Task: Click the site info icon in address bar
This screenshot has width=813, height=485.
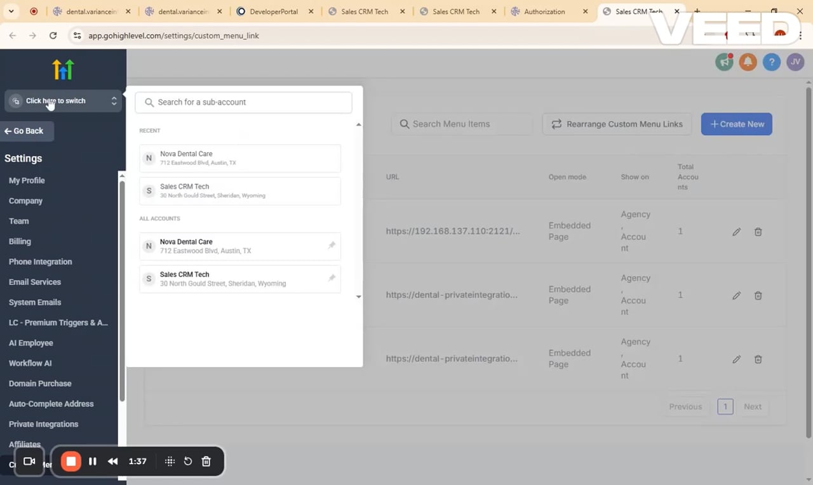Action: [x=77, y=36]
